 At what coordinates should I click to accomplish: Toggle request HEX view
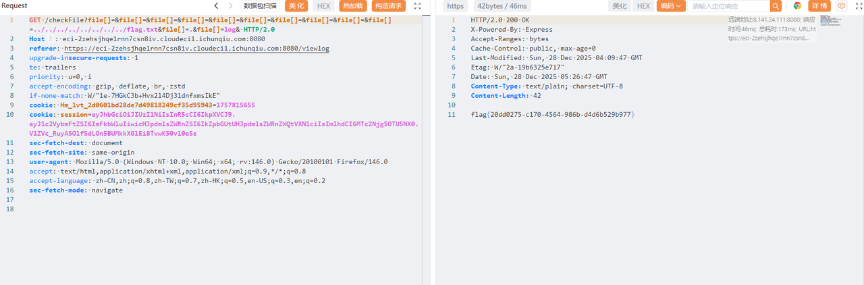click(x=324, y=6)
